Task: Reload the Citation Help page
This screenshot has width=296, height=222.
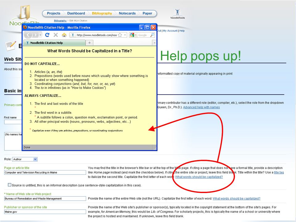Action: click(47, 35)
